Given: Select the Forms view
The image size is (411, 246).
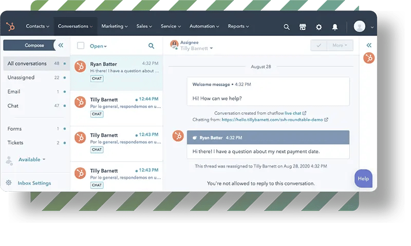Looking at the screenshot, I should click(x=36, y=129).
